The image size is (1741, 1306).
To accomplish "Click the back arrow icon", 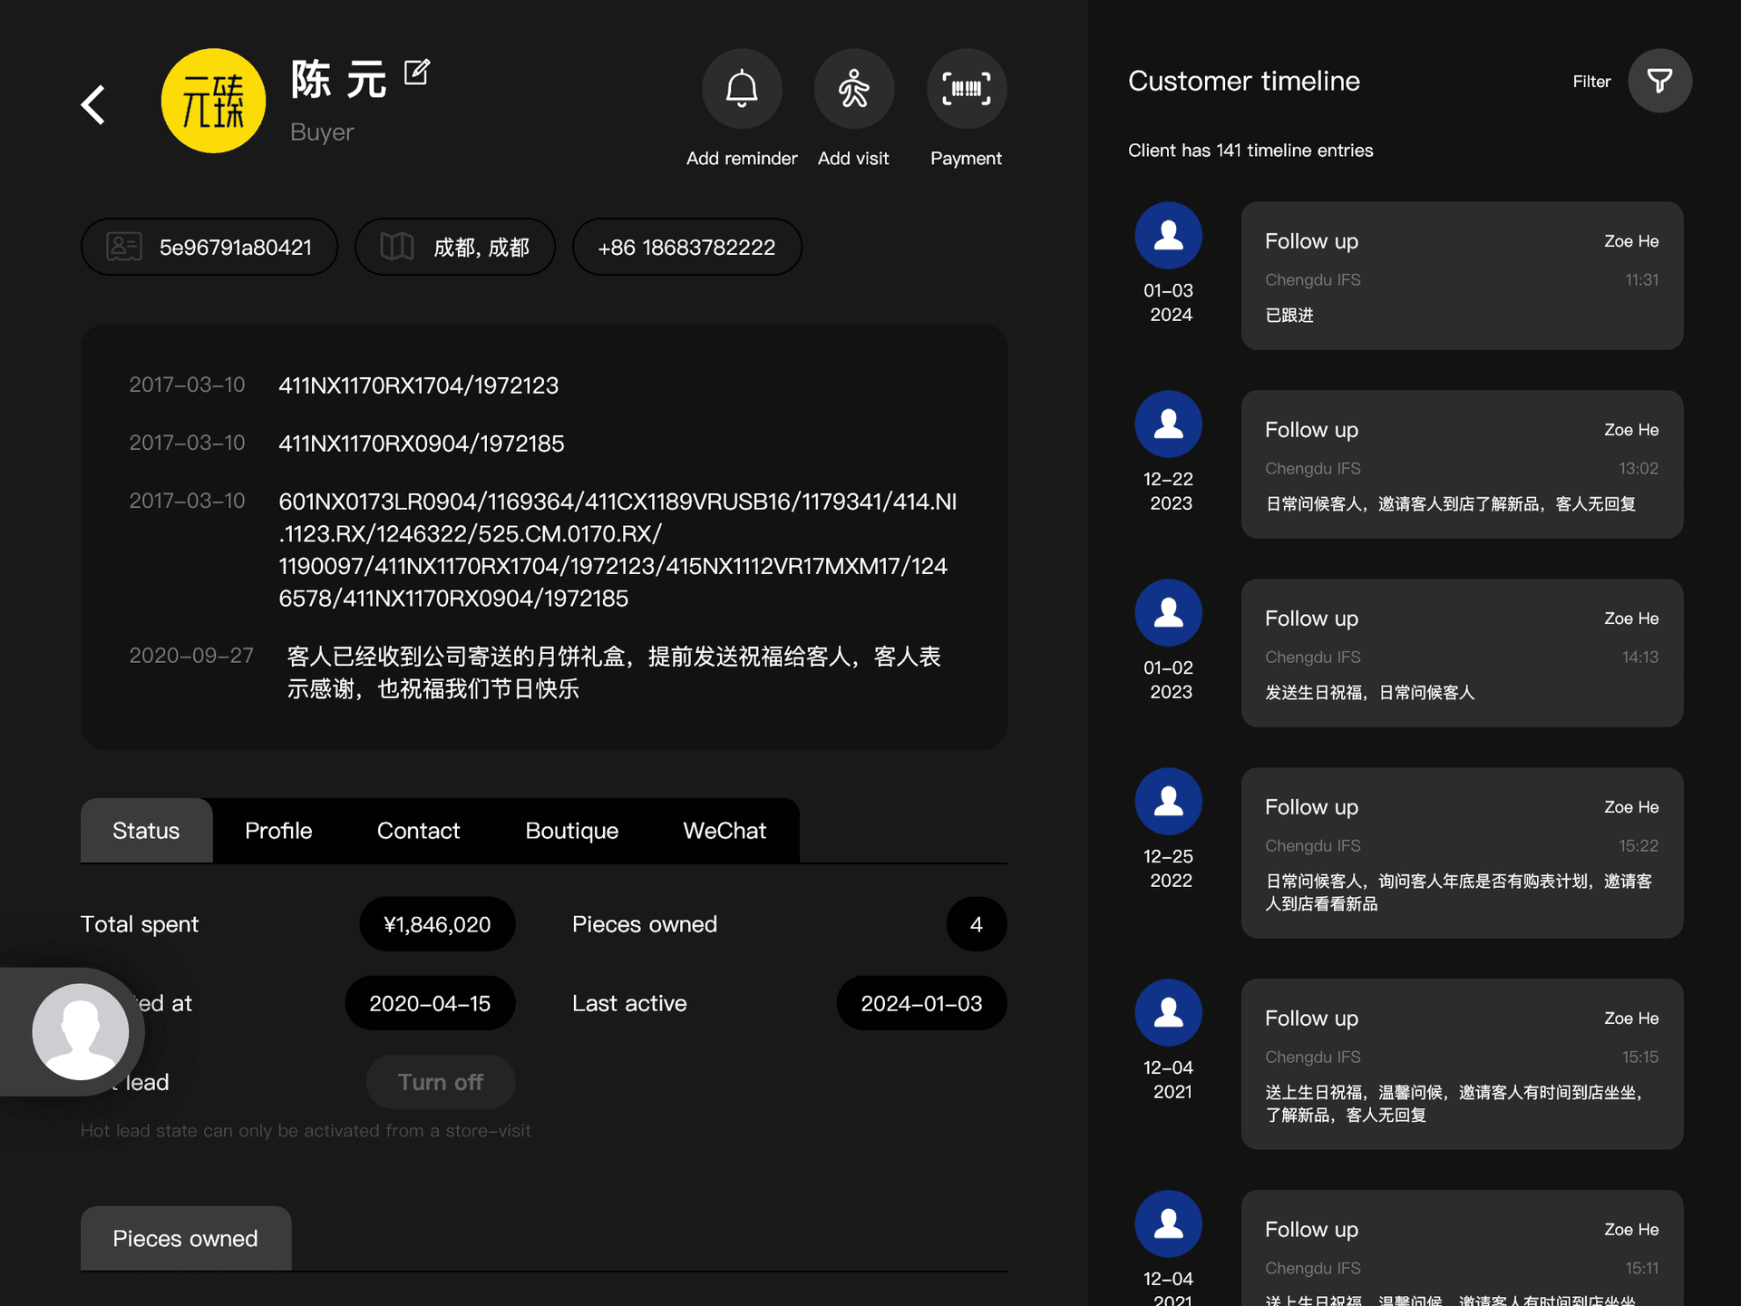I will tap(93, 104).
